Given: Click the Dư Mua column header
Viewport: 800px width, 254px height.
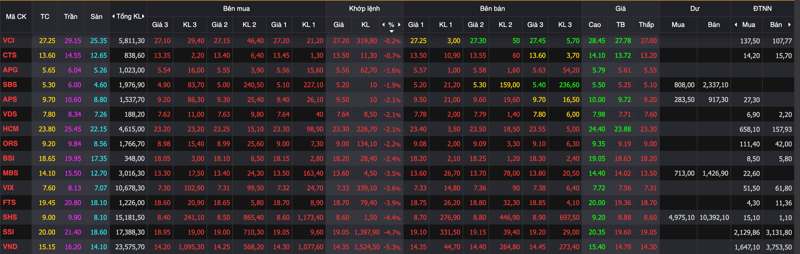Looking at the screenshot, I should click(678, 24).
